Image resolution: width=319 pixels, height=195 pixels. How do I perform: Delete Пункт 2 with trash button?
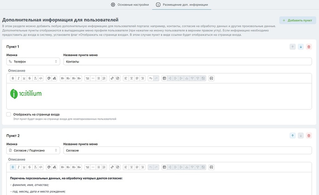[x=309, y=136]
